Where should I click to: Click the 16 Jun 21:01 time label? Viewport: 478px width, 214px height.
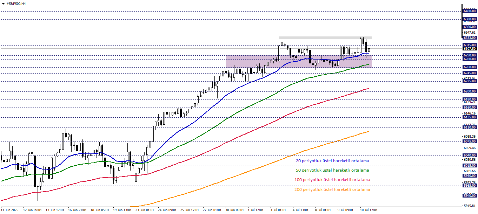coord(77,210)
